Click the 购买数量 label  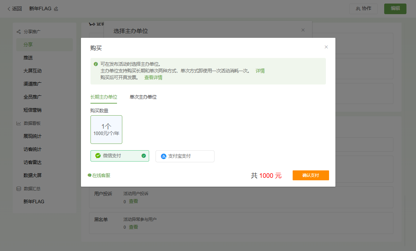(99, 111)
